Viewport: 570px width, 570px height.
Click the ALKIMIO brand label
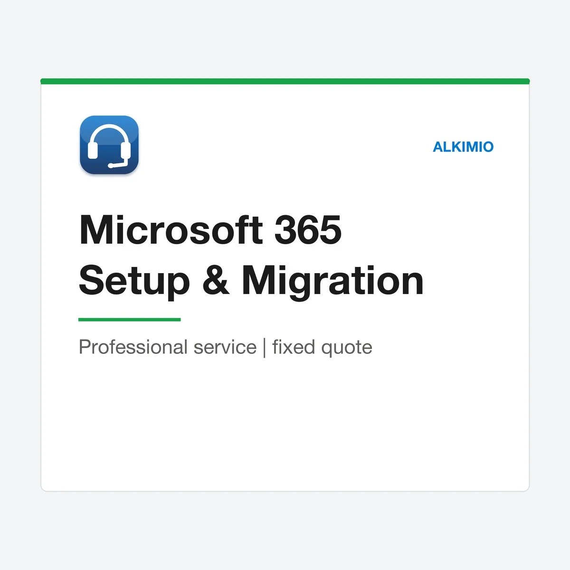(463, 147)
